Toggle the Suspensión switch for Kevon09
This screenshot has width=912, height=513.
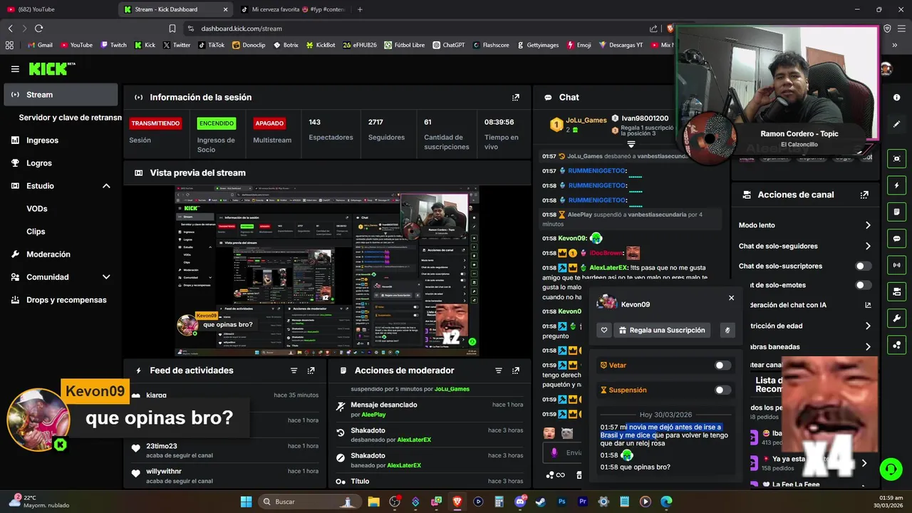pyautogui.click(x=722, y=390)
